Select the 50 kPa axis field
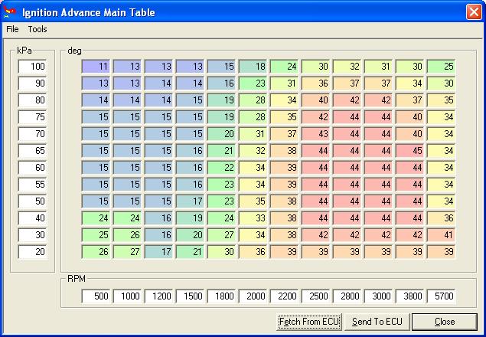 [32, 201]
